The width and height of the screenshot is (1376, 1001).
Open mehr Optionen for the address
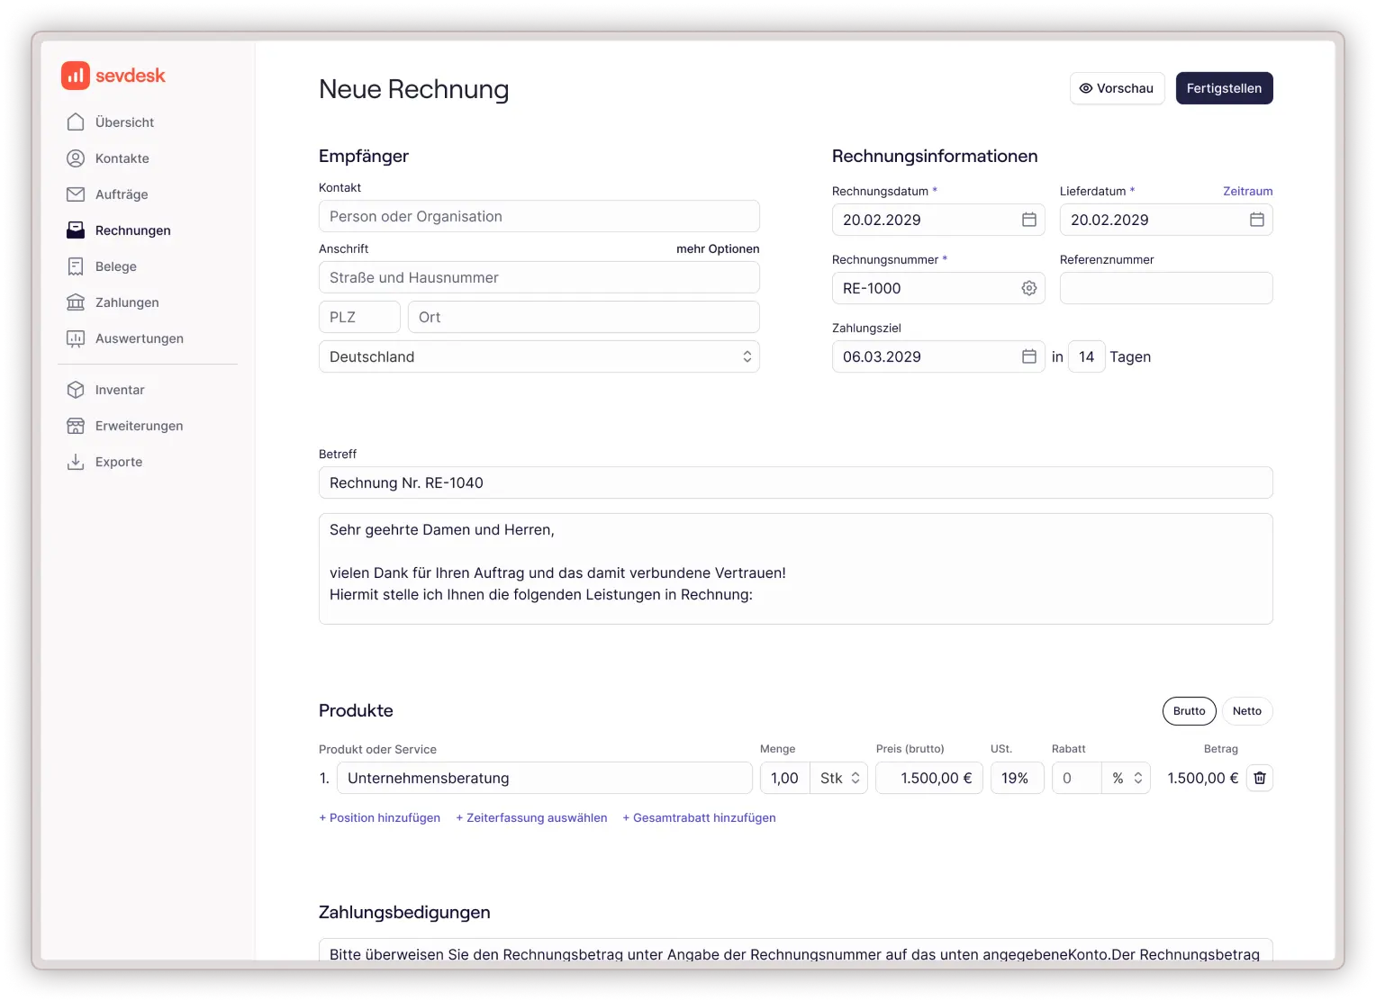718,248
